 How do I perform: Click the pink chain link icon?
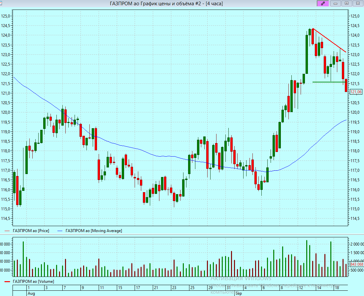(x=323, y=3)
